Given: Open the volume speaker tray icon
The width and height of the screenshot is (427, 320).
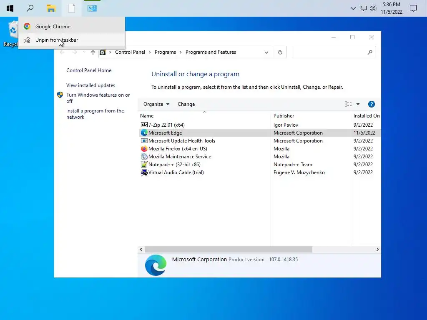Looking at the screenshot, I should [x=373, y=8].
